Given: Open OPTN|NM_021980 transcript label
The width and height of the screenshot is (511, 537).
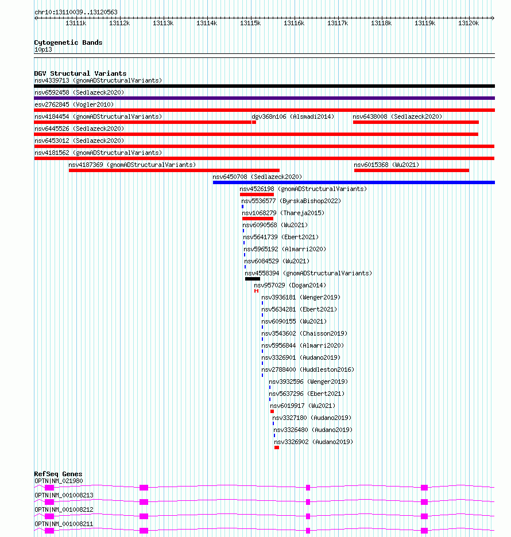Looking at the screenshot, I should coord(59,481).
